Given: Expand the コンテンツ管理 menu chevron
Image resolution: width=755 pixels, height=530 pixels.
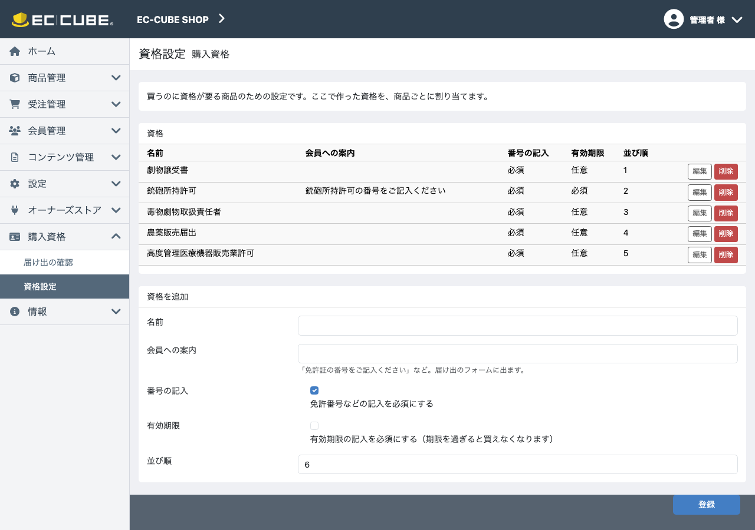Looking at the screenshot, I should (x=116, y=157).
